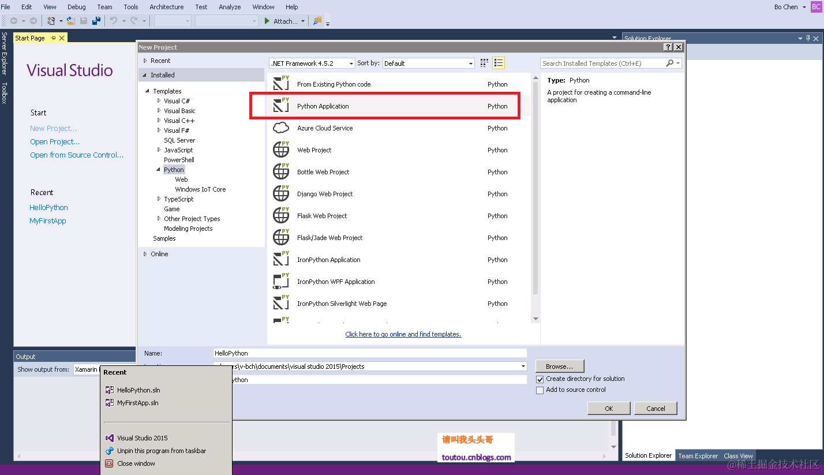Click the Undo toolbar icon
Screen dimensions: 824x475
[x=114, y=21]
